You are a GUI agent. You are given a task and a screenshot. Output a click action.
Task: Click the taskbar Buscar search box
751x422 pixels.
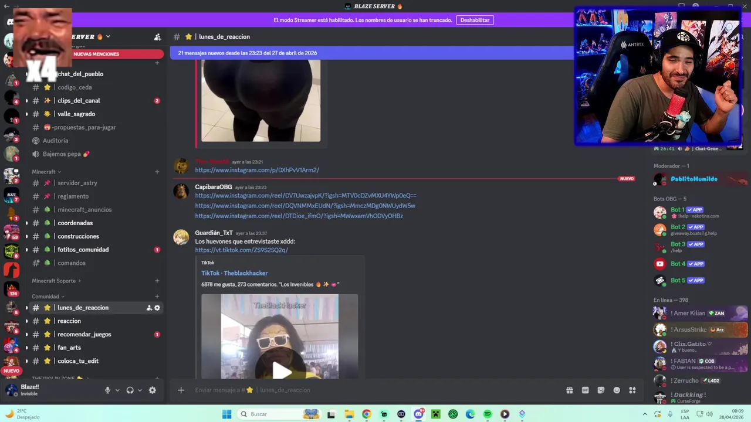tap(280, 414)
